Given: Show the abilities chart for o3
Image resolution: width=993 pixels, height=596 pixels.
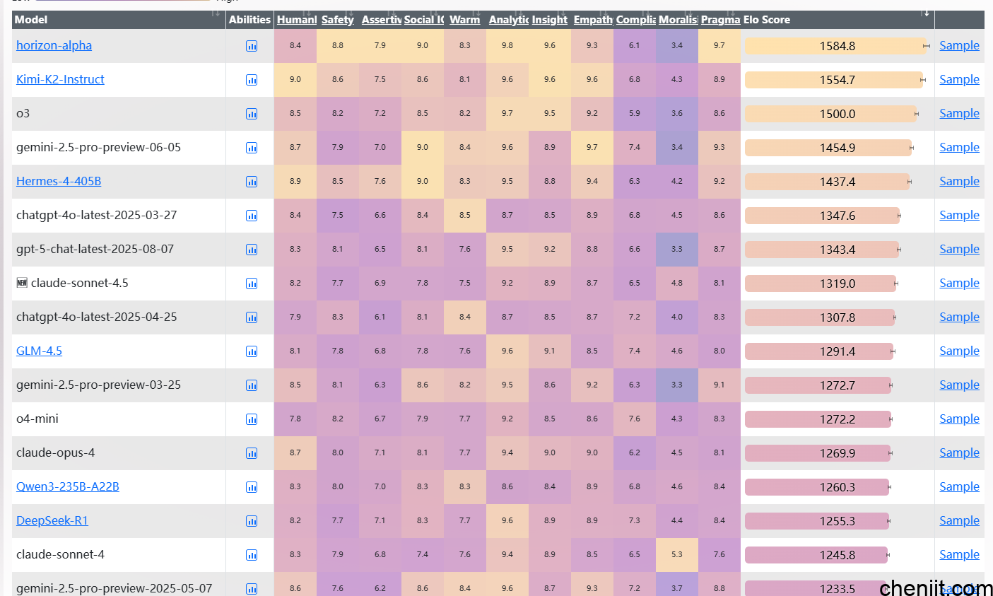Looking at the screenshot, I should click(x=252, y=115).
